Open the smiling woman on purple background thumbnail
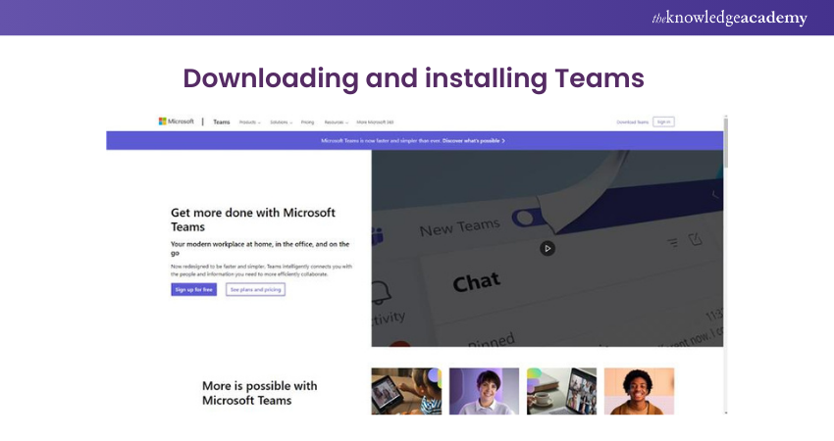The image size is (834, 441). point(484,391)
